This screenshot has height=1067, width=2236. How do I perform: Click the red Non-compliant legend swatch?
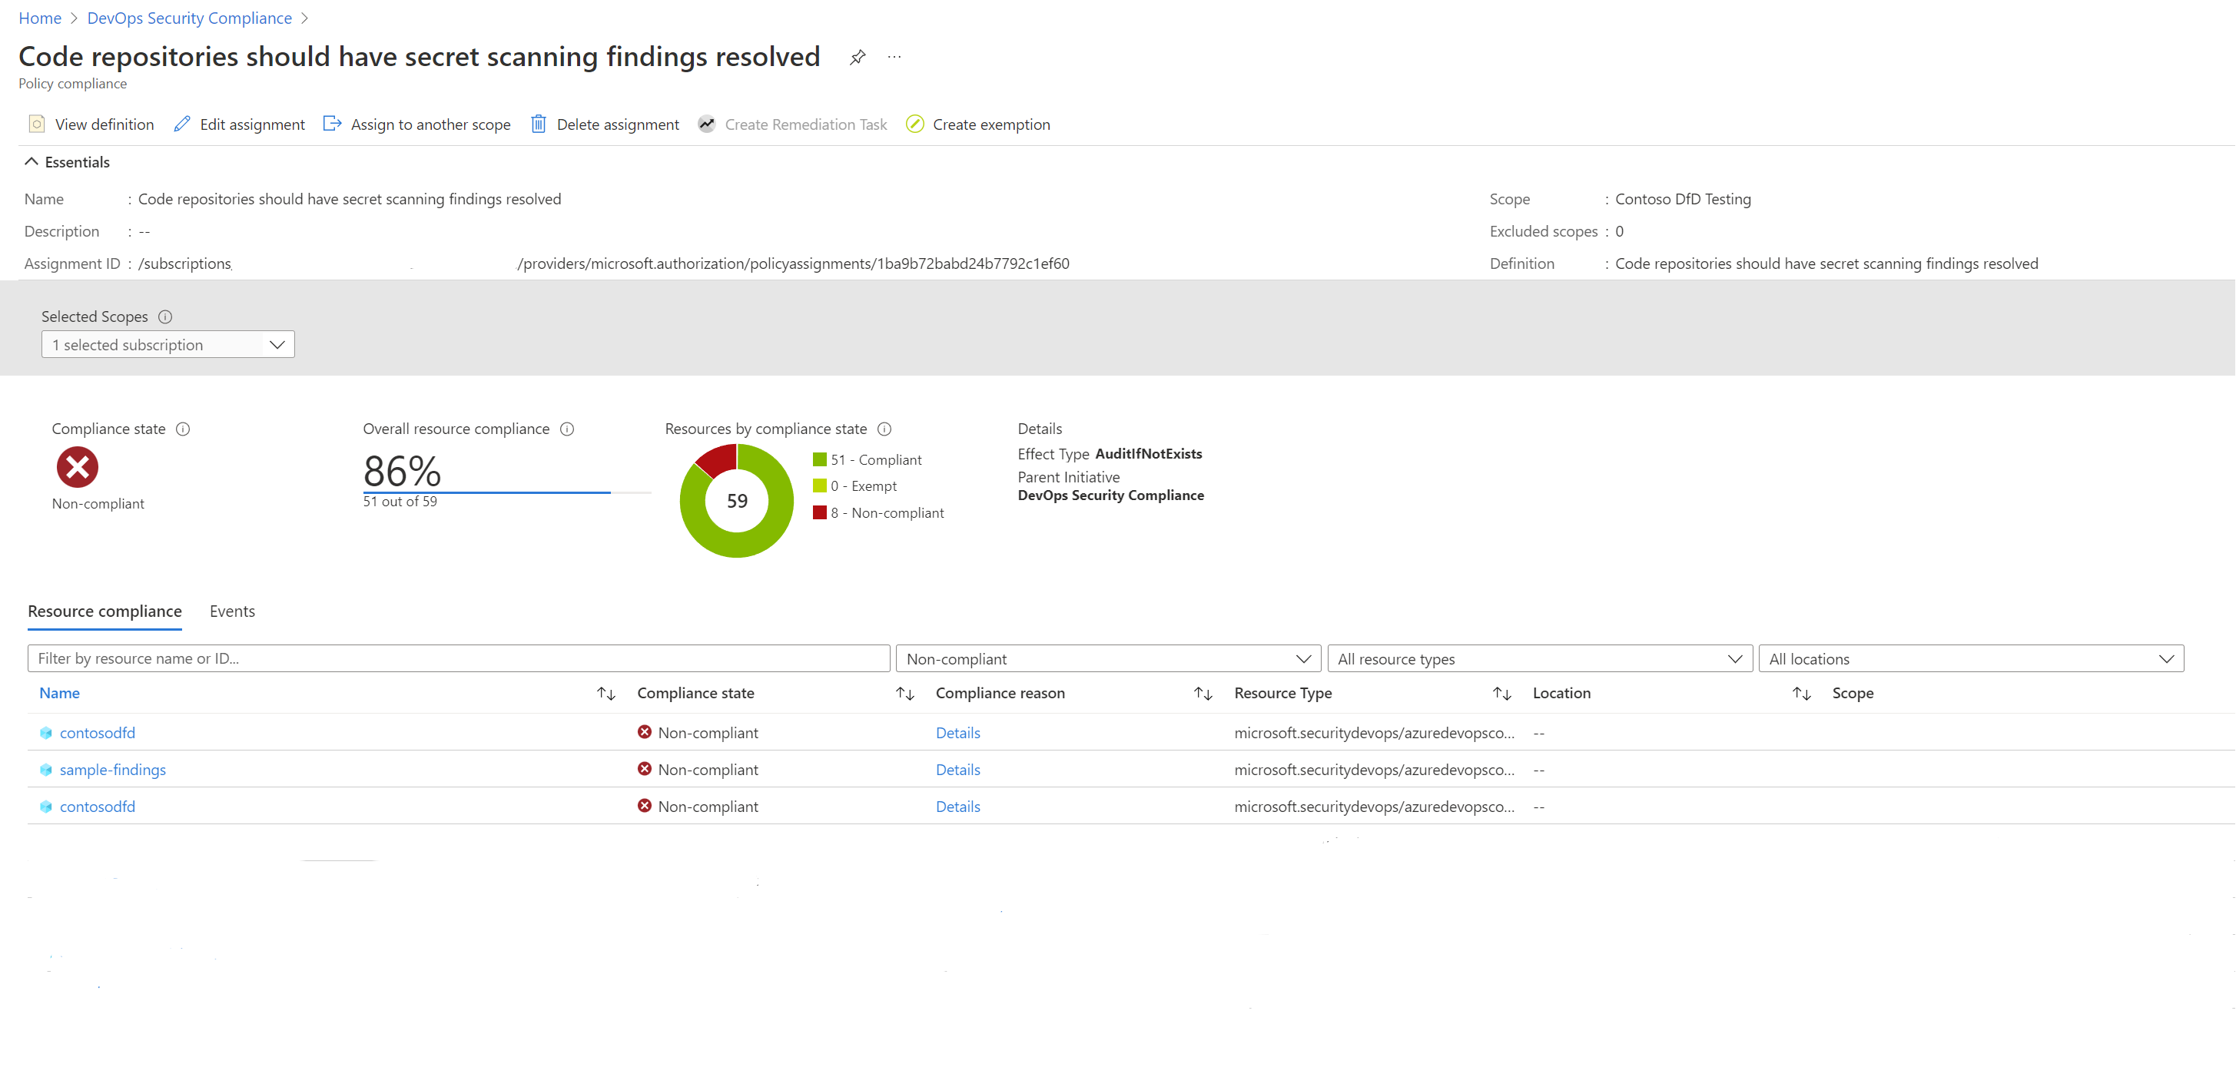coord(819,512)
